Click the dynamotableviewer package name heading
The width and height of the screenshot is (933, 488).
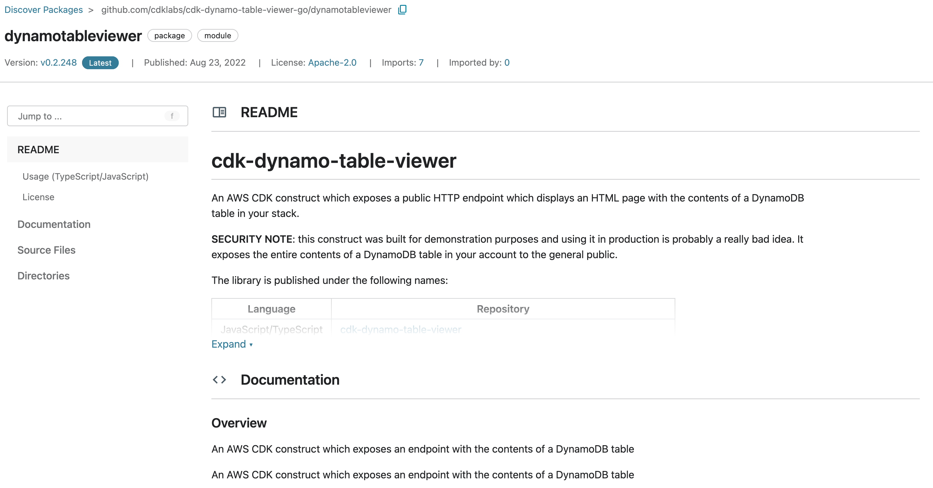73,36
